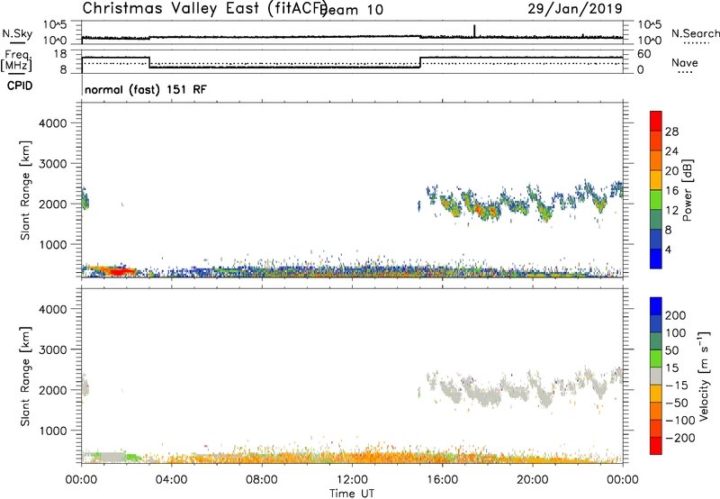Select the 'Freq. [MHz]' axis label
The height and width of the screenshot is (499, 720).
point(16,61)
